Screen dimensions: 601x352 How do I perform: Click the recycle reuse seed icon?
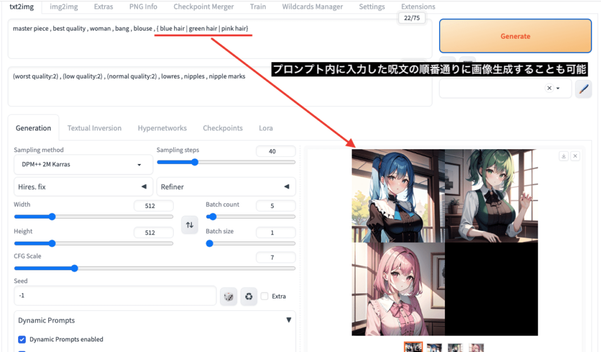point(249,296)
